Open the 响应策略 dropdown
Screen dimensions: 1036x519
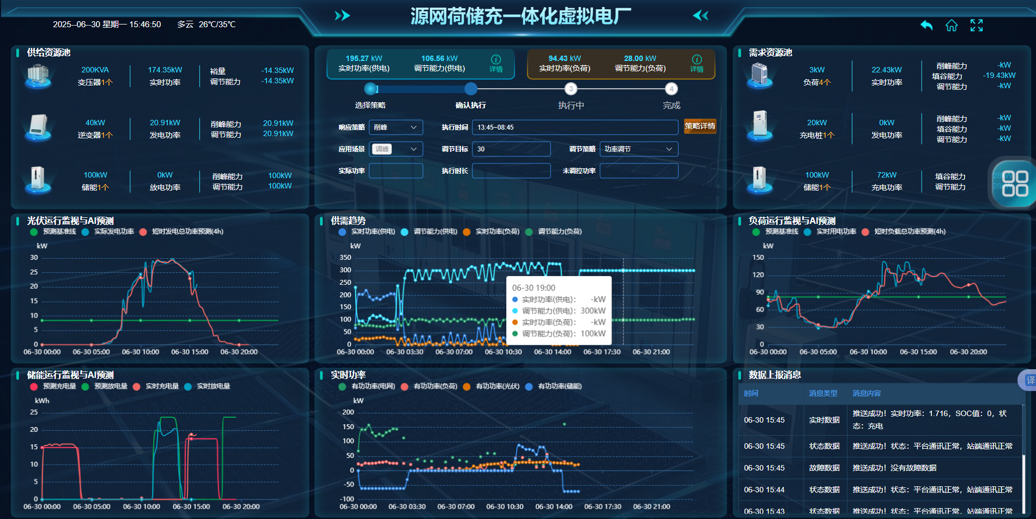(x=396, y=127)
